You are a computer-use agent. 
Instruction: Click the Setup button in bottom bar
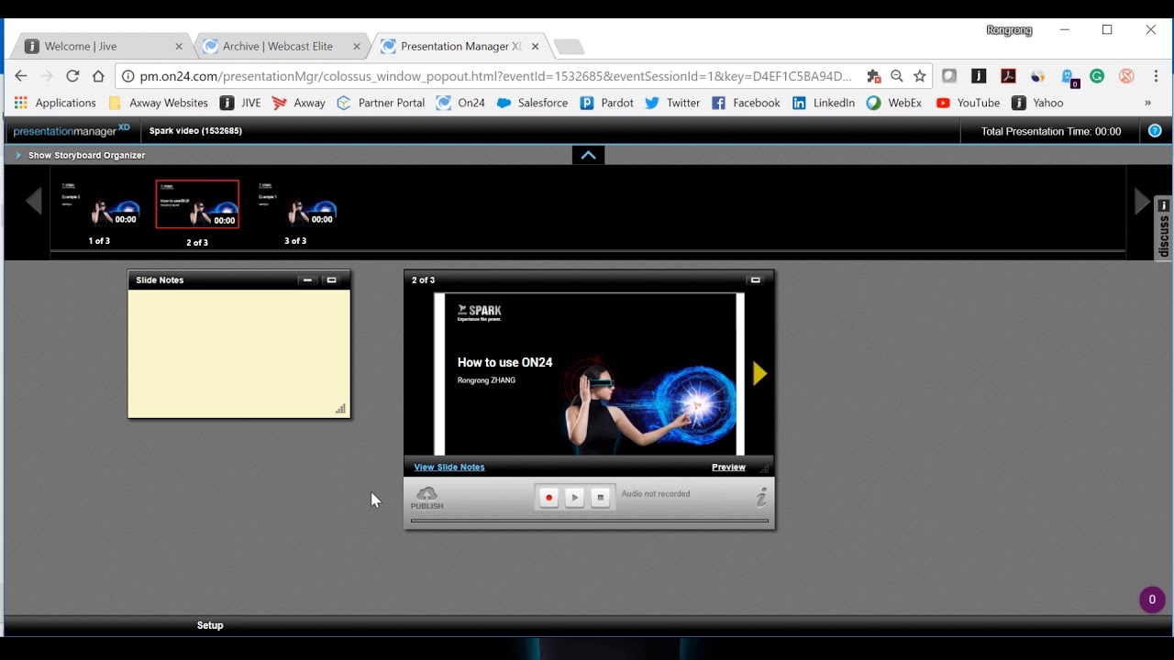[x=210, y=625]
